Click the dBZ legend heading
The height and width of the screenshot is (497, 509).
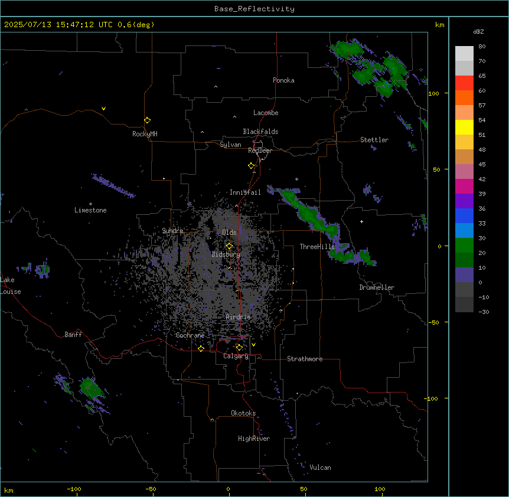[x=478, y=31]
